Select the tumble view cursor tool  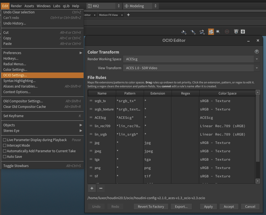tap(184, 32)
